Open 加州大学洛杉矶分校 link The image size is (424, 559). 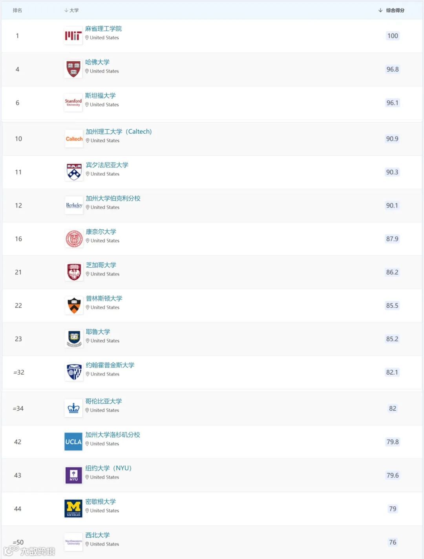click(113, 435)
